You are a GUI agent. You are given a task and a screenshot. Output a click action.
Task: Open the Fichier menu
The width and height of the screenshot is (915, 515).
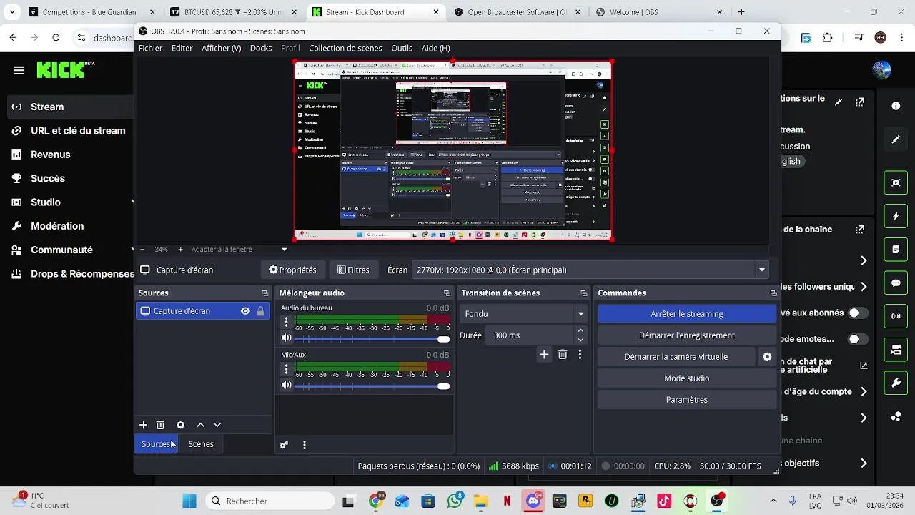click(x=150, y=48)
